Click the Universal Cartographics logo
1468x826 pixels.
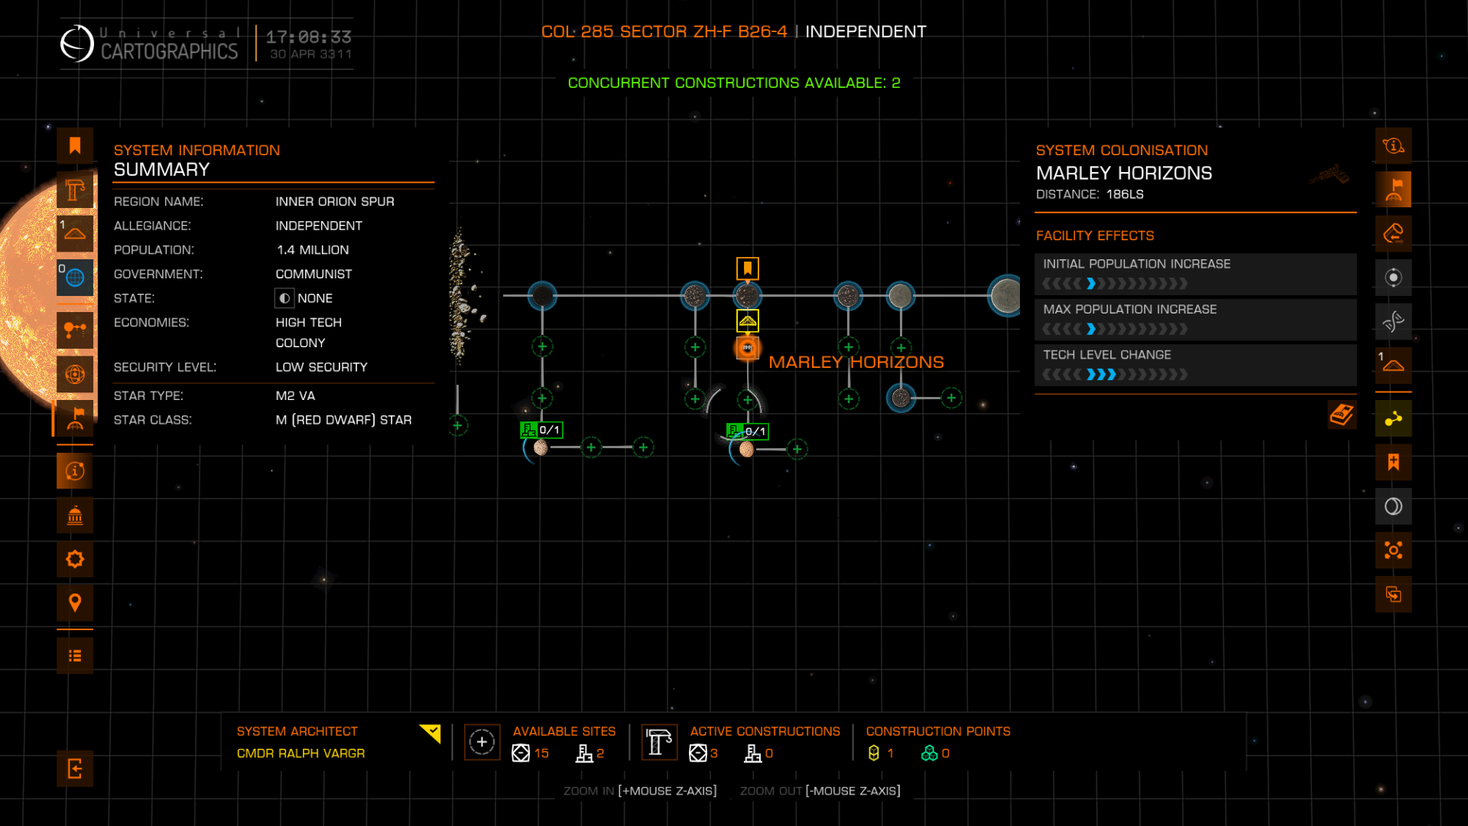(x=150, y=44)
